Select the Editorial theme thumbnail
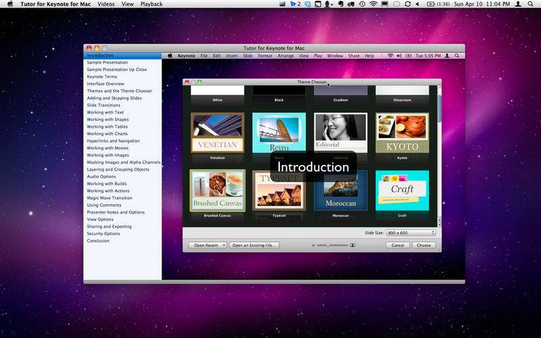Screen dimensions: 541x338 click(x=341, y=132)
